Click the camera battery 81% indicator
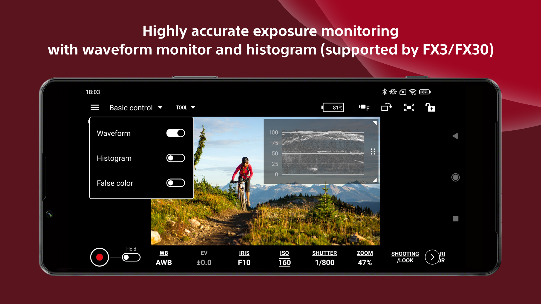Viewport: 541px width, 304px height. tap(333, 108)
